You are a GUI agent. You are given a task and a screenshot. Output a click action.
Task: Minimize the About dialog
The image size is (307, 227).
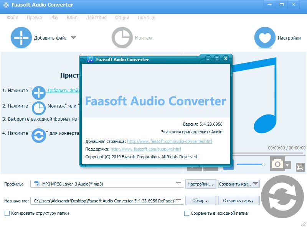(208, 58)
